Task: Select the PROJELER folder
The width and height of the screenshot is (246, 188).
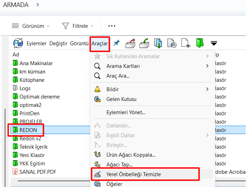Action: coord(31,122)
